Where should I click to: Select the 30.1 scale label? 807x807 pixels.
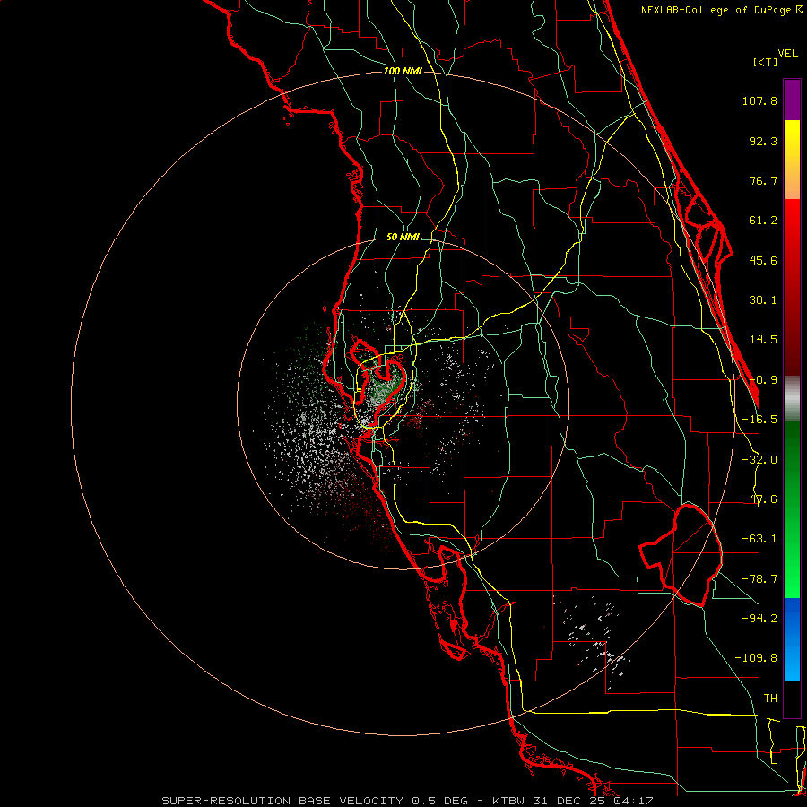coord(763,300)
